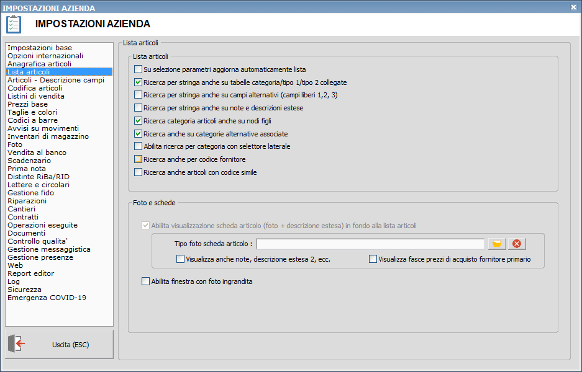This screenshot has width=582, height=372.
Task: Click the Tipo foto scheda articolo field
Action: click(370, 244)
